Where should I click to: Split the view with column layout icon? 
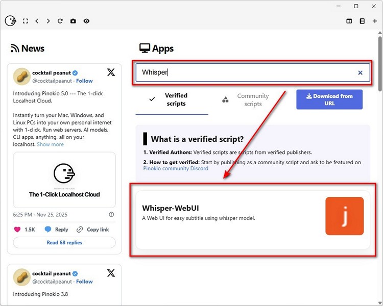click(x=349, y=21)
